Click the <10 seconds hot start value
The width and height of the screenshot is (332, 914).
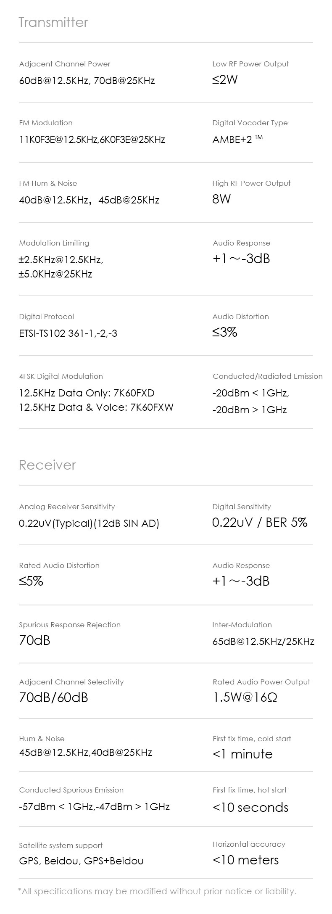click(250, 807)
